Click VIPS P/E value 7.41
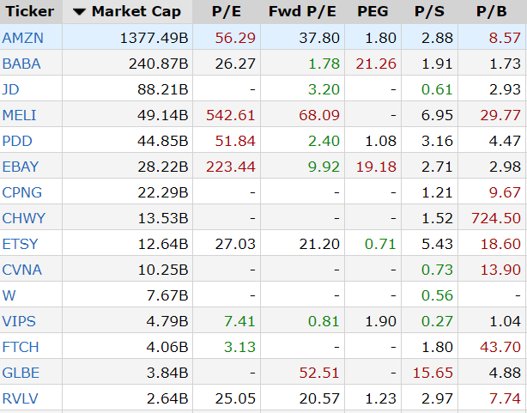Viewport: 527px width, 413px height. [239, 321]
